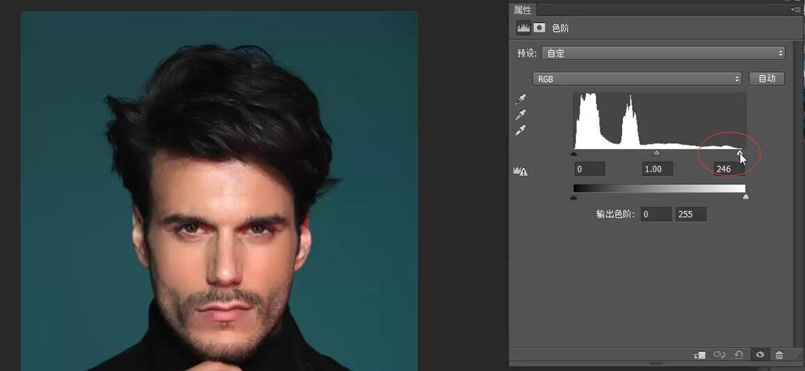Click the input shadows black slider handle

coord(574,153)
